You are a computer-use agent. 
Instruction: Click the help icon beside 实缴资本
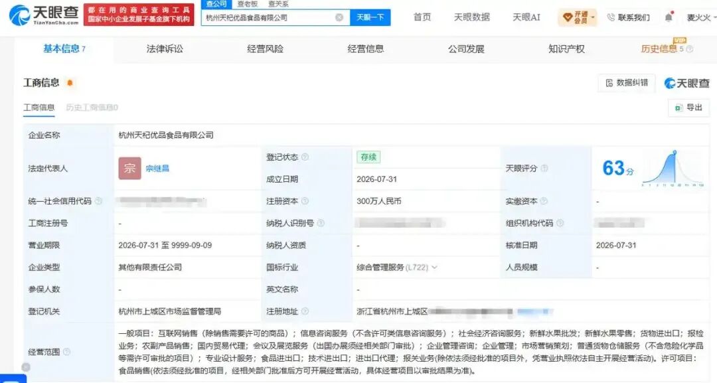point(544,201)
